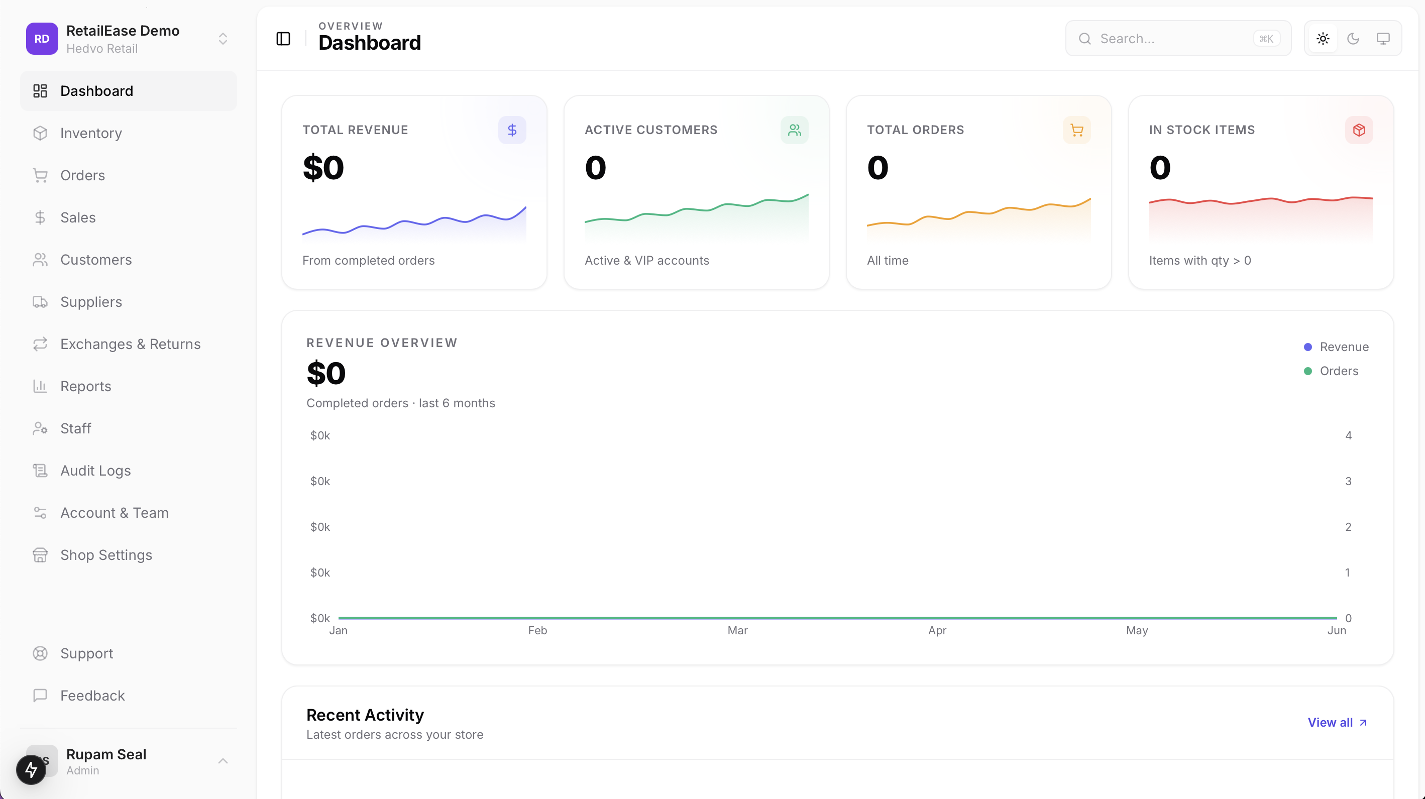Click the Staff user-gear icon
Viewport: 1425px width, 799px height.
[x=40, y=428]
